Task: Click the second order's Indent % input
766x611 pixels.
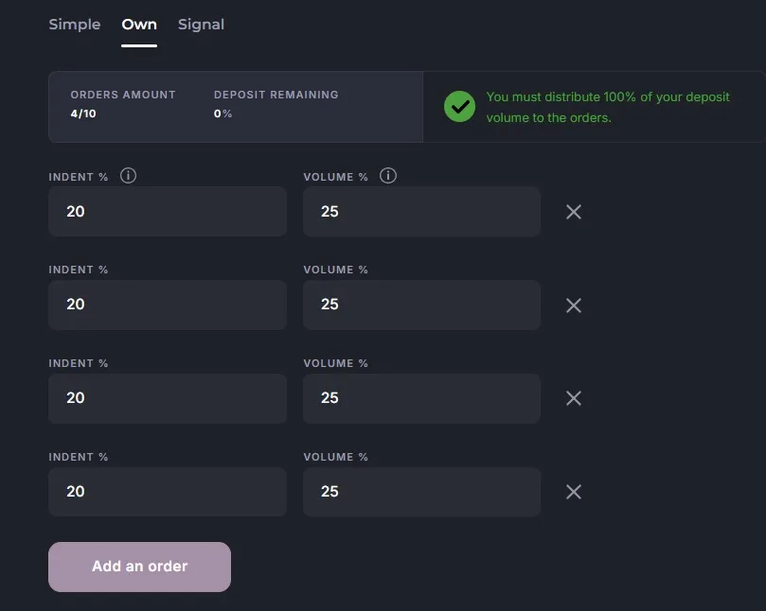Action: click(168, 305)
